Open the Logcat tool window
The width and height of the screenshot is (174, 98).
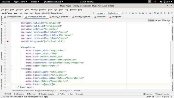[x=79, y=94]
